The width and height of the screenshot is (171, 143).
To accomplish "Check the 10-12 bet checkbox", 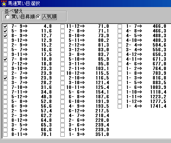I will point(62,73).
